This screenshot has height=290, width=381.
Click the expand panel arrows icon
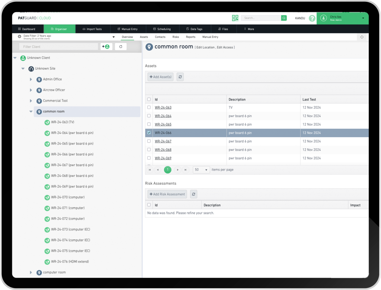[x=362, y=37]
